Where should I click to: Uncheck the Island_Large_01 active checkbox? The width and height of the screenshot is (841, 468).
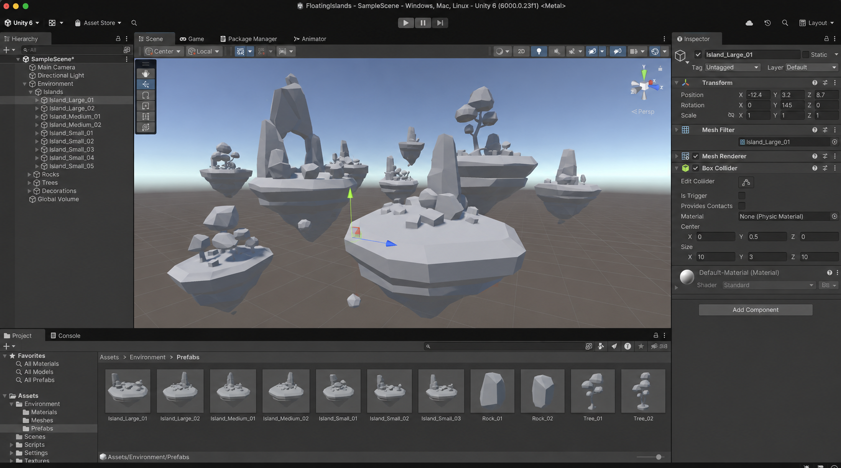click(x=698, y=55)
